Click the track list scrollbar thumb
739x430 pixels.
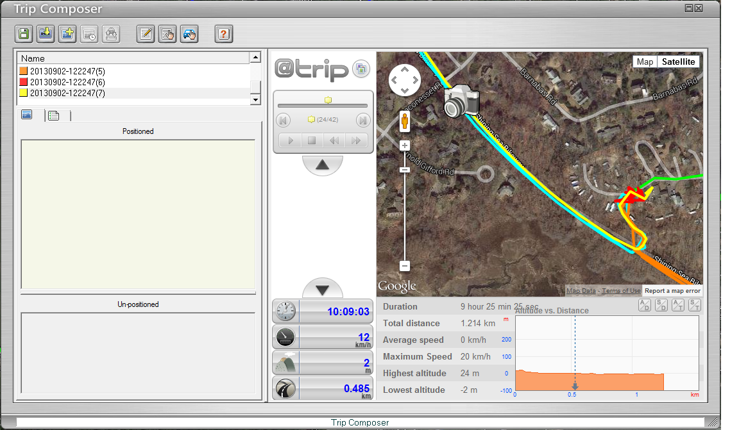tap(255, 87)
